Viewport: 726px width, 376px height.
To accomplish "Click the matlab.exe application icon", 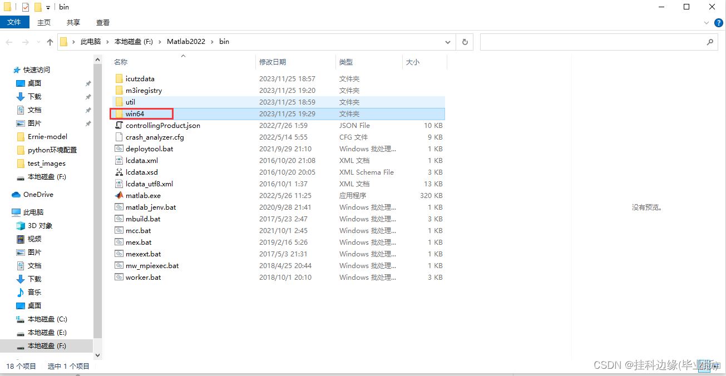I will [118, 196].
